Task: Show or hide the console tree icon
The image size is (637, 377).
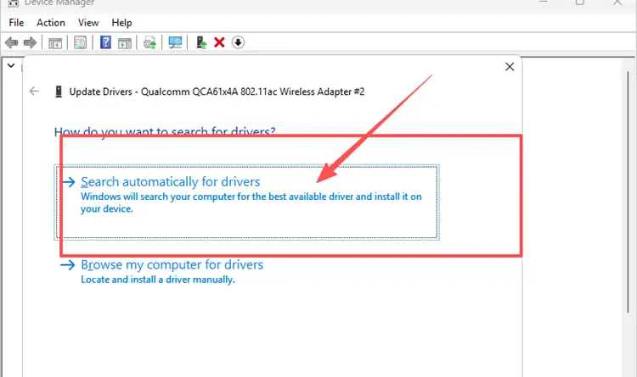Action: point(55,42)
